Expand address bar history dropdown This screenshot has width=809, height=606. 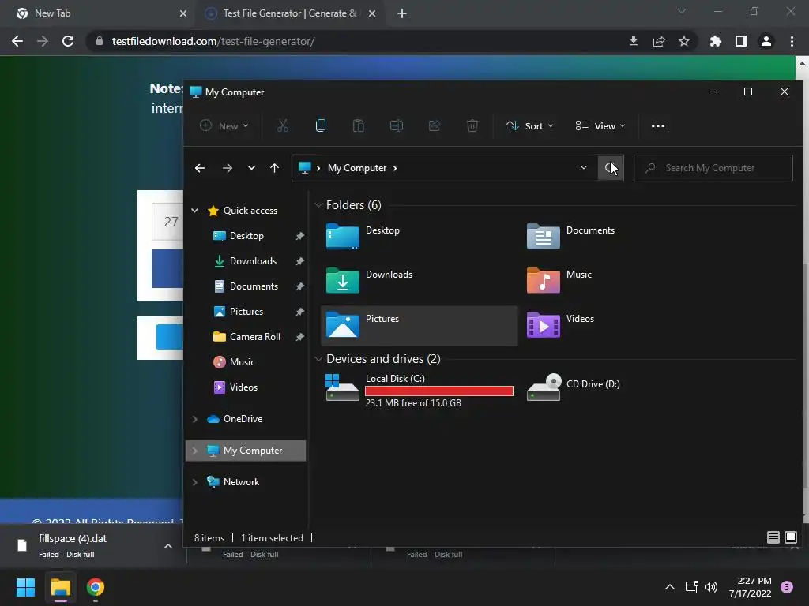point(584,168)
